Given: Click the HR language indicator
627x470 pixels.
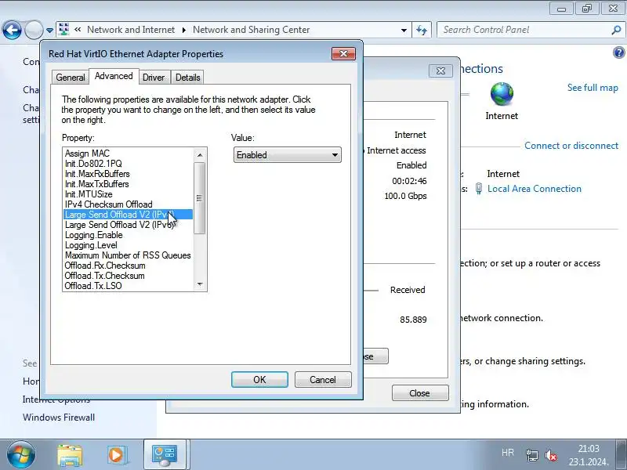Looking at the screenshot, I should pos(508,453).
